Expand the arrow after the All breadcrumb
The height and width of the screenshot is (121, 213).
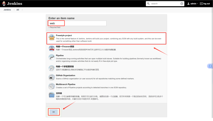[22, 10]
